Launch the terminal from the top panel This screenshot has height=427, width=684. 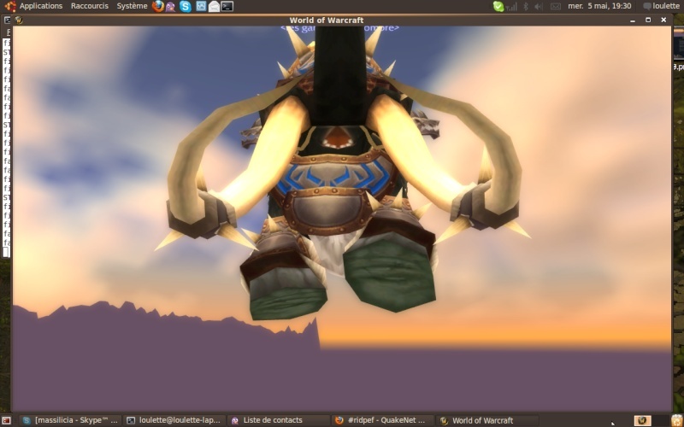click(227, 6)
